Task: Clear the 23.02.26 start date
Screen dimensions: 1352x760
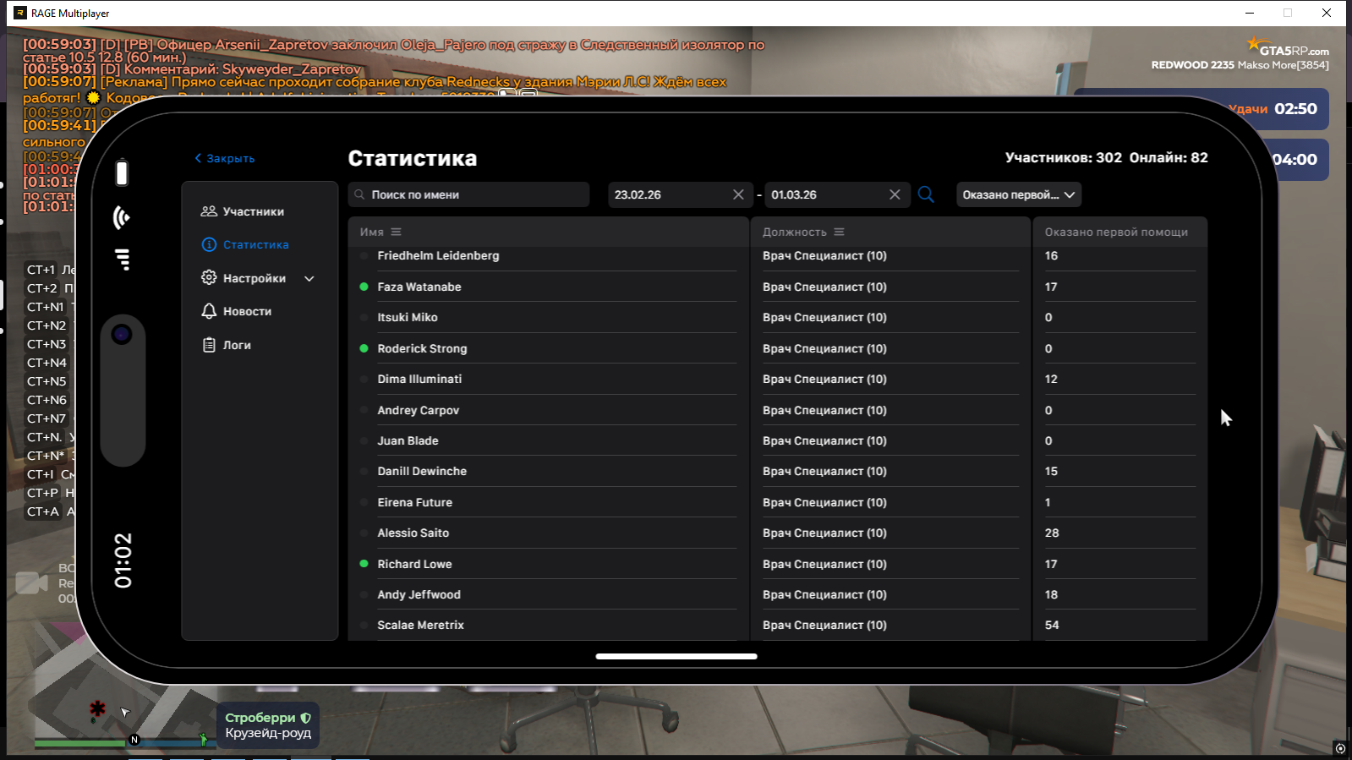Action: coord(738,194)
